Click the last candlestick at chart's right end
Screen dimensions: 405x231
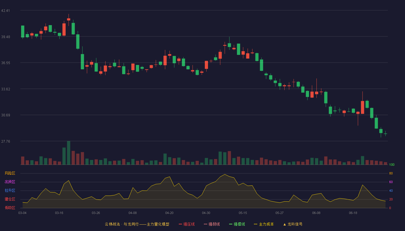(x=385, y=134)
